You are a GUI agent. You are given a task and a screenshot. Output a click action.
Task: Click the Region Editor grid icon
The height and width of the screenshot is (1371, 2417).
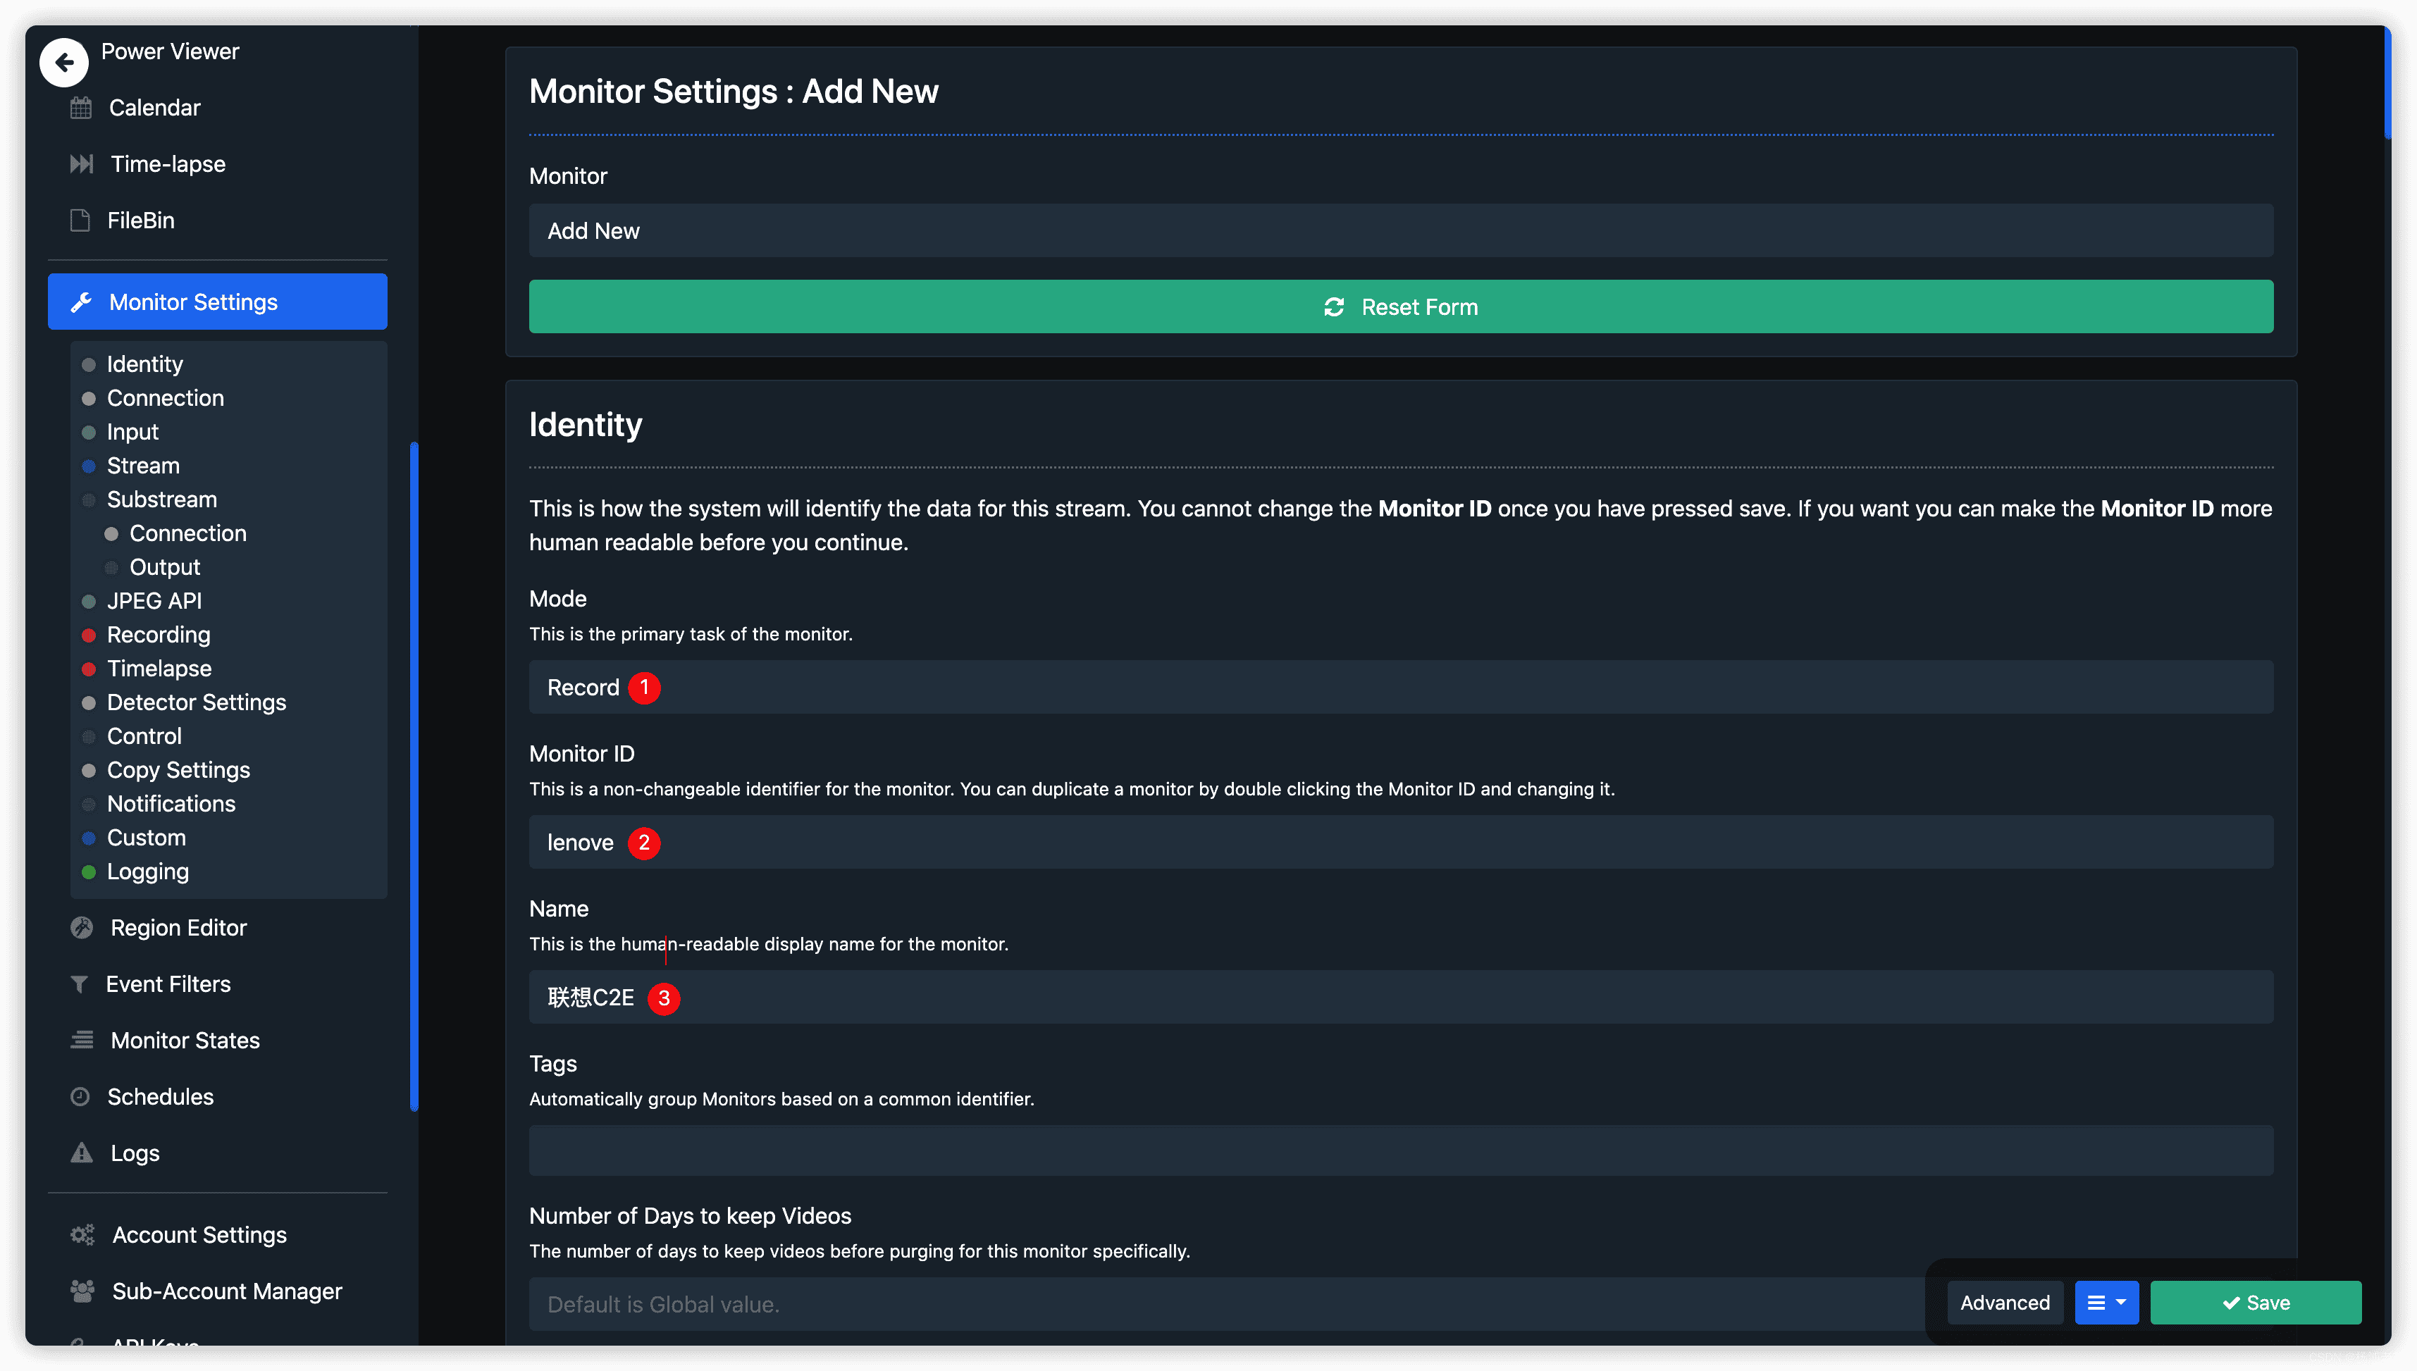(x=82, y=927)
